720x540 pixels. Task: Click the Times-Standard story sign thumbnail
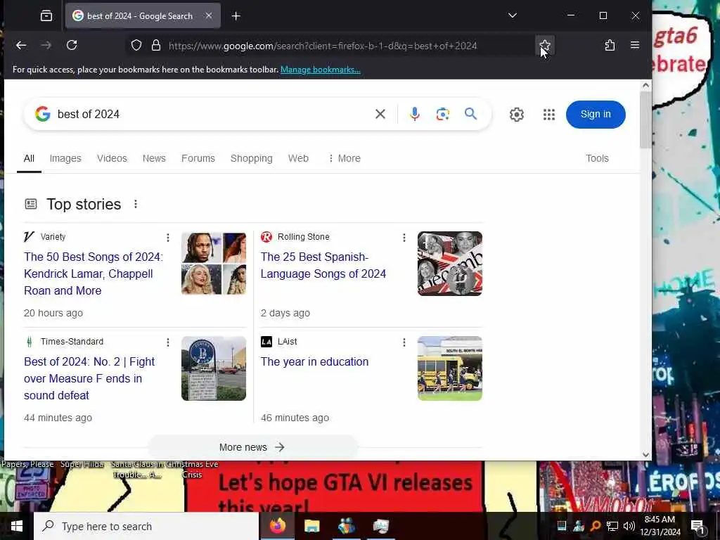coord(214,368)
